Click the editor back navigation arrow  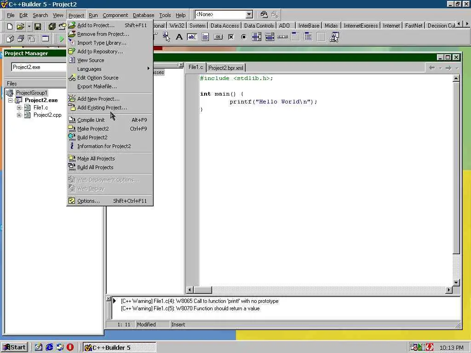pyautogui.click(x=432, y=68)
